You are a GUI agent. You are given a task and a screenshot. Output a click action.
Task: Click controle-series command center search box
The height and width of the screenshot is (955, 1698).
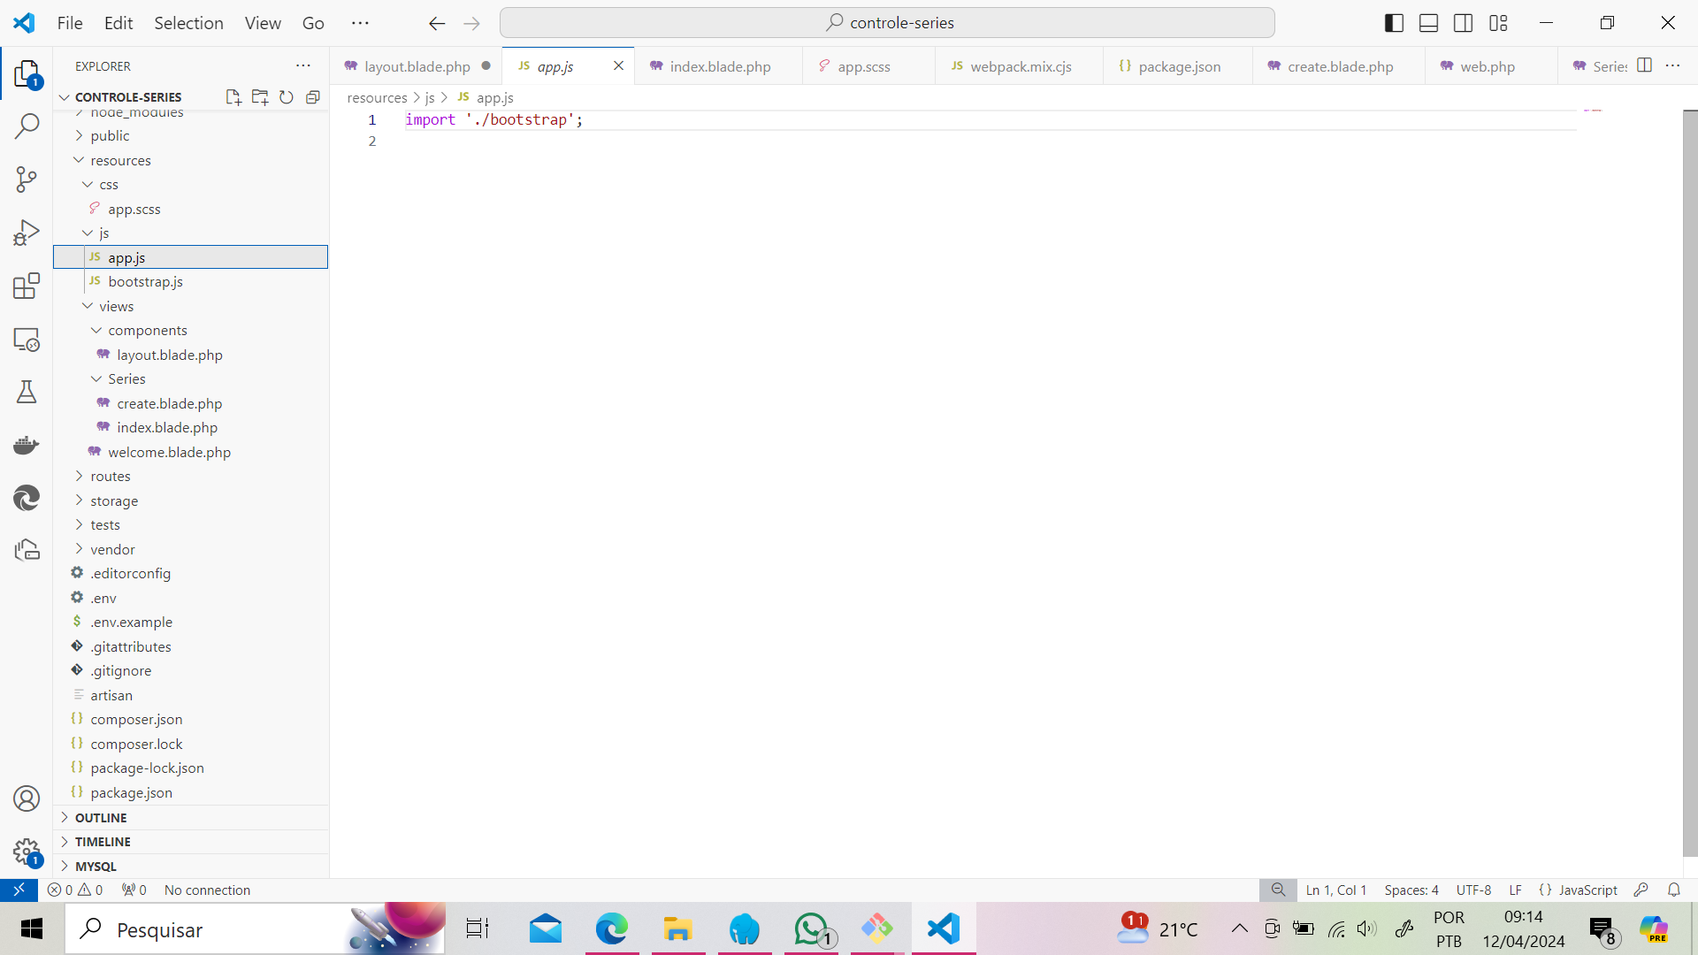pos(887,23)
